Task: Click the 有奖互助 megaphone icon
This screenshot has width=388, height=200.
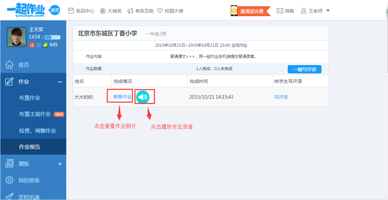Action: [131, 11]
